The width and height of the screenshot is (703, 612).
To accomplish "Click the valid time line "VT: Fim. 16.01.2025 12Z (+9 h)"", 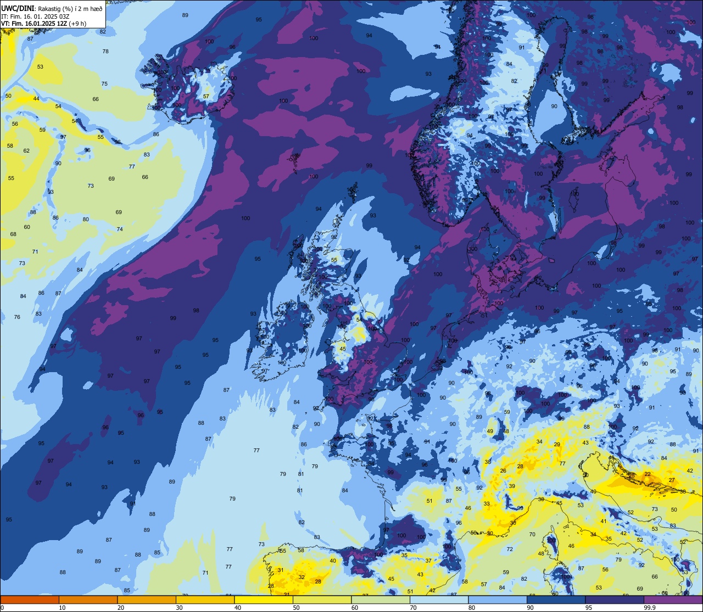I will coord(43,24).
